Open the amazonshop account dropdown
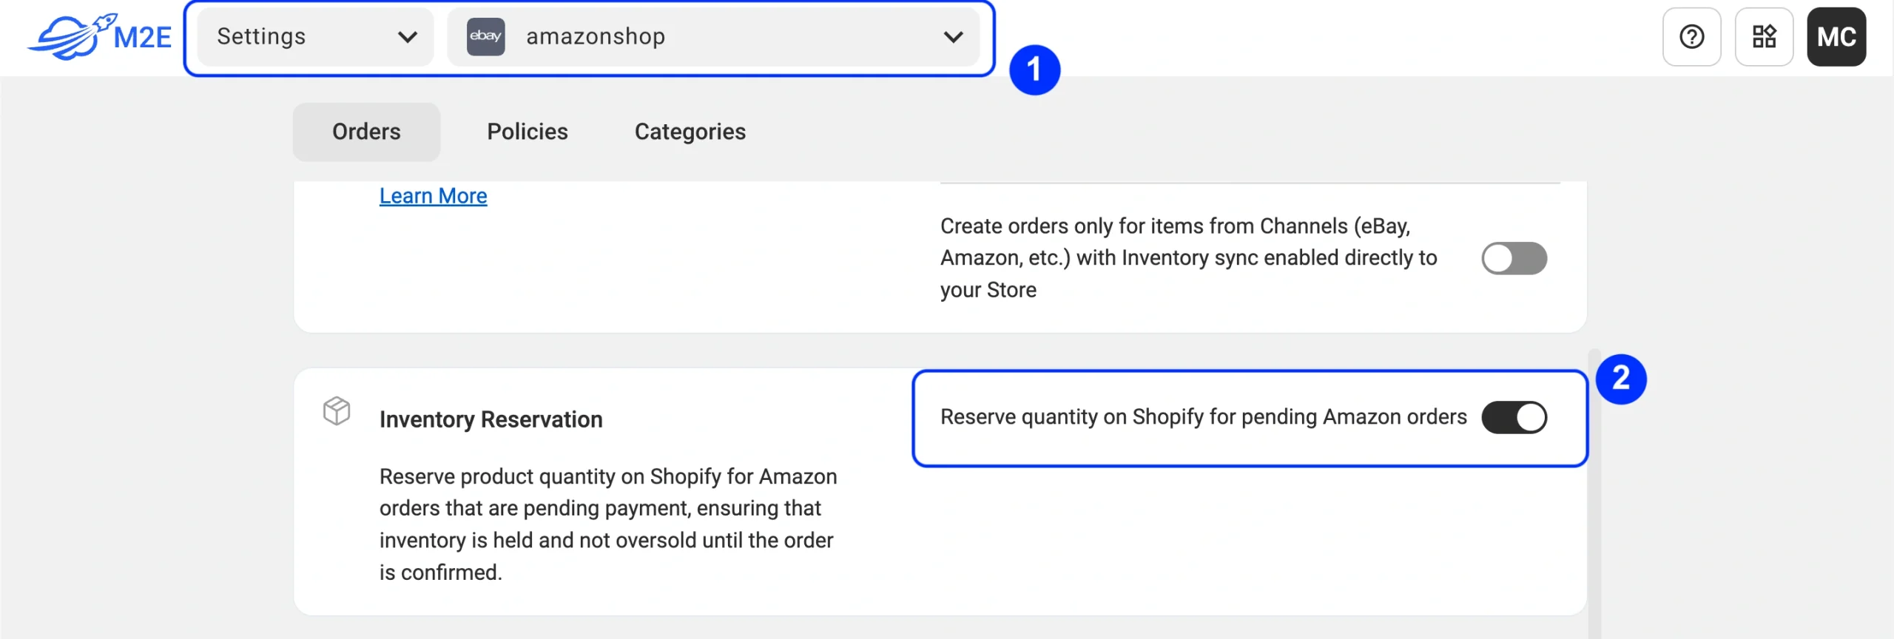Image resolution: width=1894 pixels, height=639 pixels. 713,36
